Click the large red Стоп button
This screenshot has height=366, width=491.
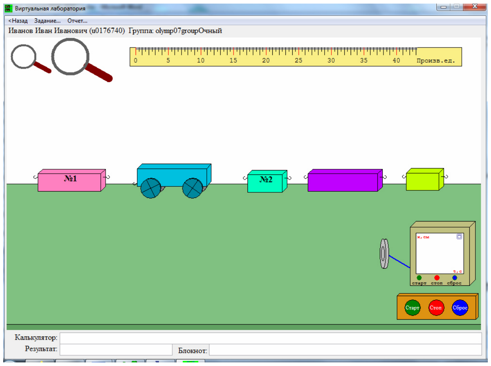click(x=436, y=308)
